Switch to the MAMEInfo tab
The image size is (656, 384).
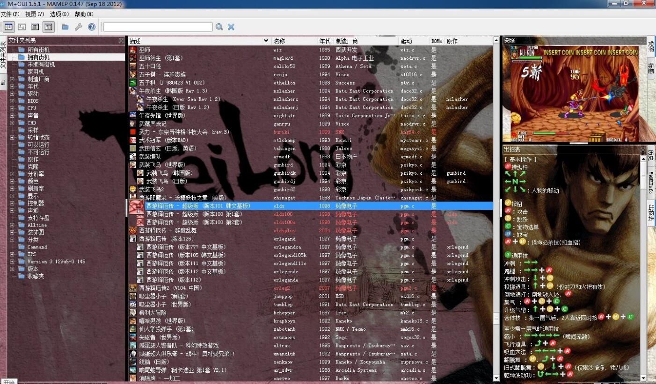pyautogui.click(x=651, y=183)
